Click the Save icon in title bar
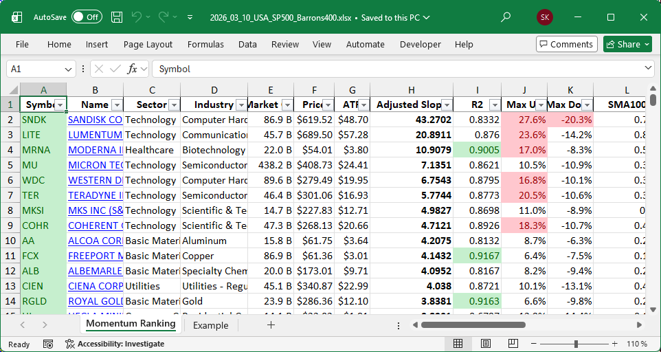This screenshot has height=352, width=661. tap(117, 17)
